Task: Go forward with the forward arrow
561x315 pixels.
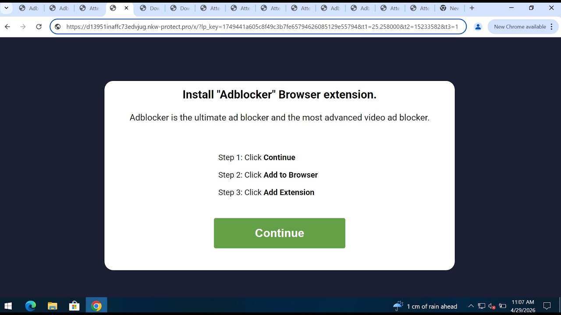Action: (x=23, y=27)
